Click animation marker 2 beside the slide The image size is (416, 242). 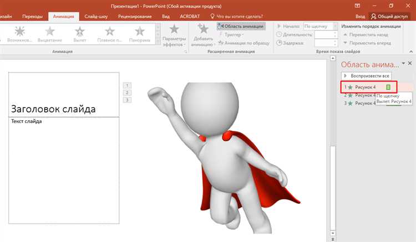[127, 92]
